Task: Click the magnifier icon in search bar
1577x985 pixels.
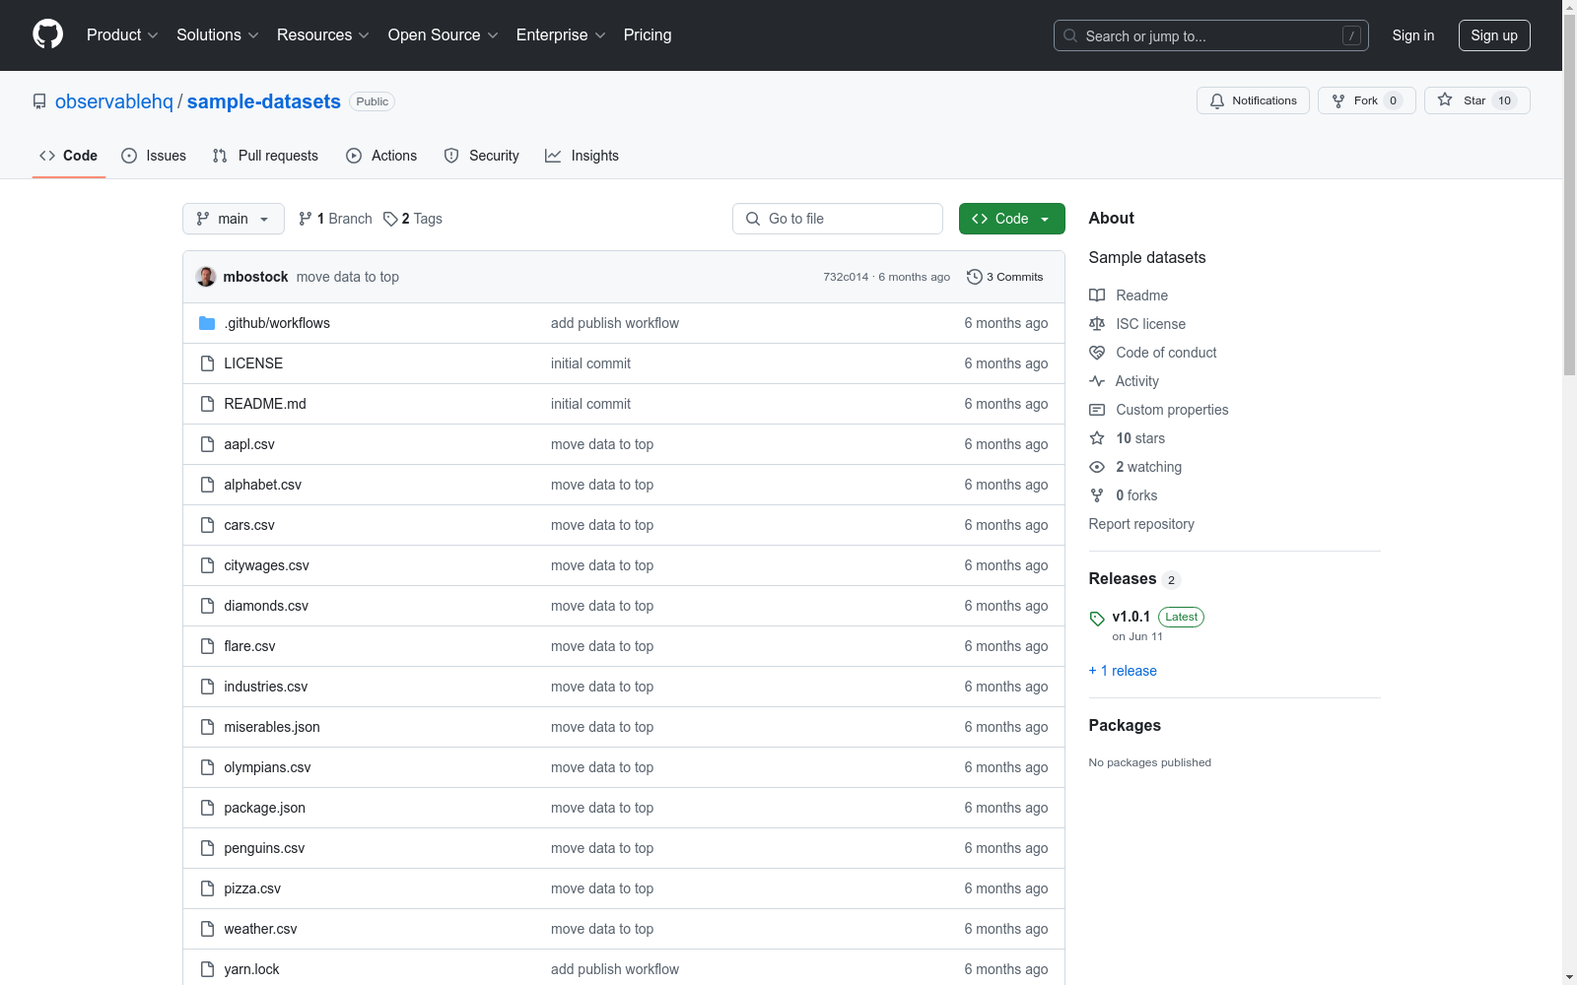Action: click(x=1070, y=35)
